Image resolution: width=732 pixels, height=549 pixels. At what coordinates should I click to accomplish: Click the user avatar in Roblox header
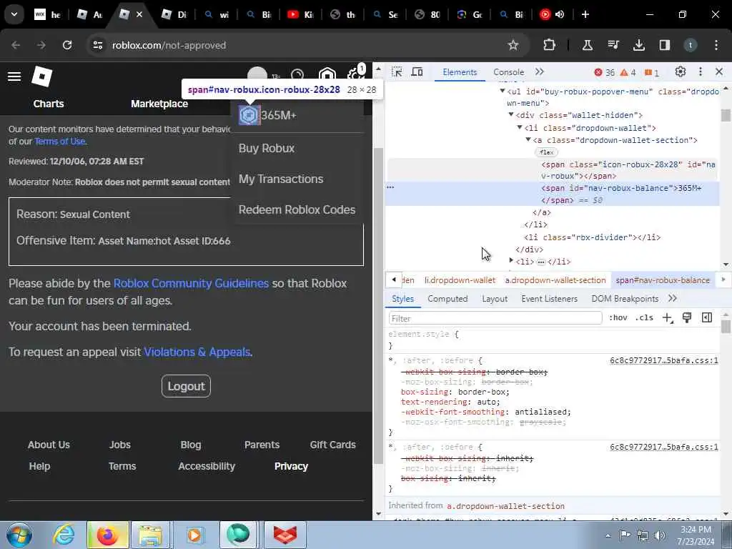pyautogui.click(x=257, y=74)
